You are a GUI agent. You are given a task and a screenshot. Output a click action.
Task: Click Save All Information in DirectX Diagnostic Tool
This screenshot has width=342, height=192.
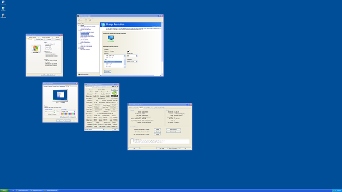174,148
